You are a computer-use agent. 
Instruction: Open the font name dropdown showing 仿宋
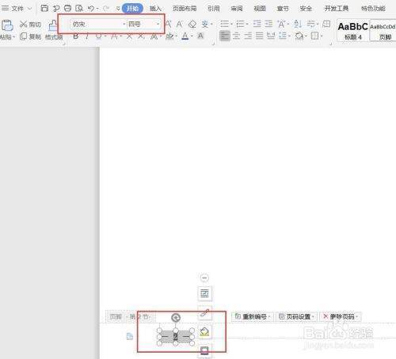(x=98, y=25)
